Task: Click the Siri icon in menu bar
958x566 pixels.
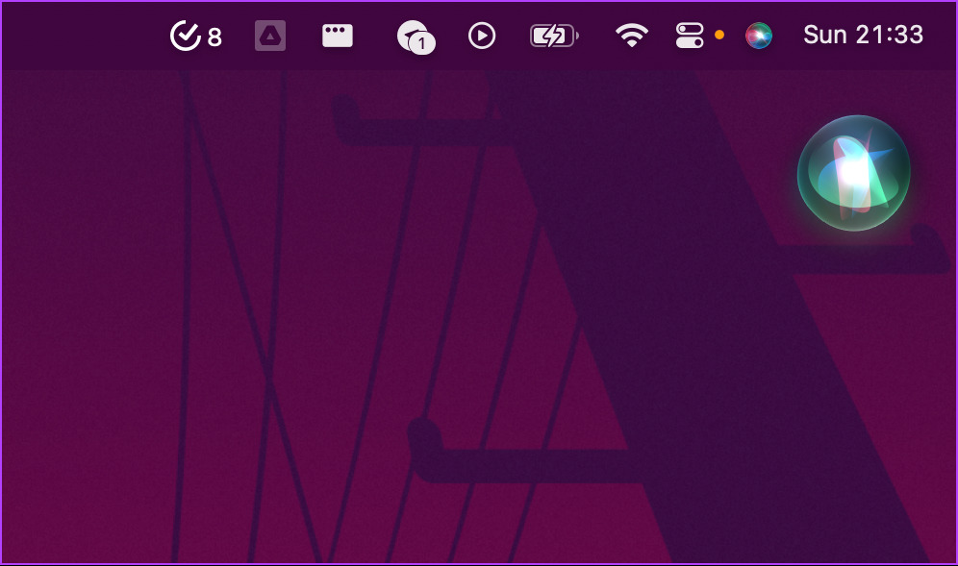Action: pos(759,36)
